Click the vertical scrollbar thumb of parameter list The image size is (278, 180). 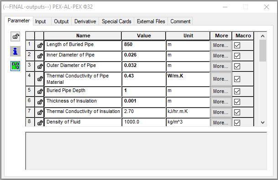point(262,51)
